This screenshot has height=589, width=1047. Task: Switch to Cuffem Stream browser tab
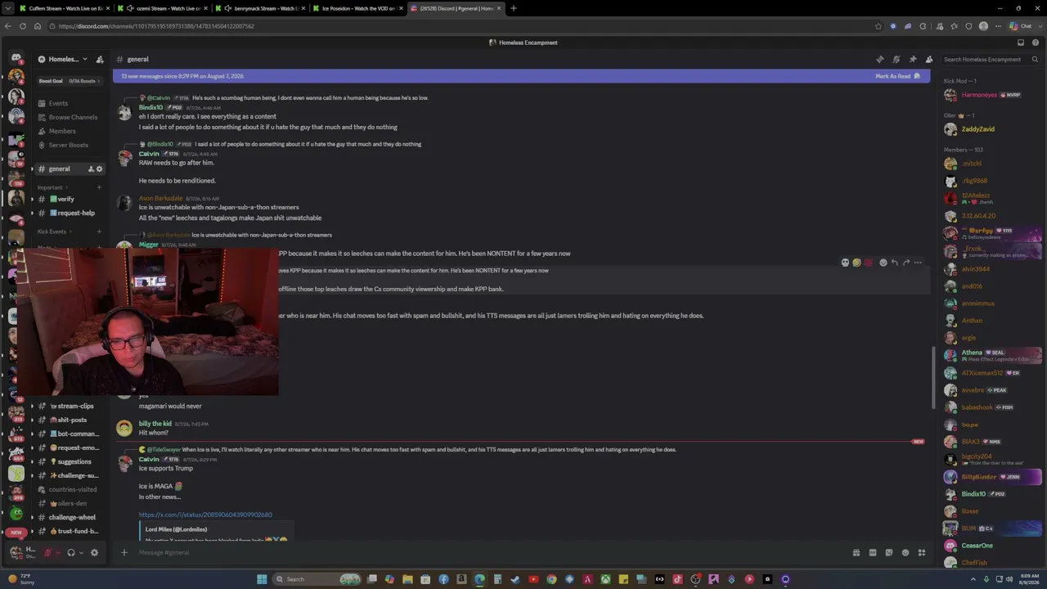(x=63, y=8)
